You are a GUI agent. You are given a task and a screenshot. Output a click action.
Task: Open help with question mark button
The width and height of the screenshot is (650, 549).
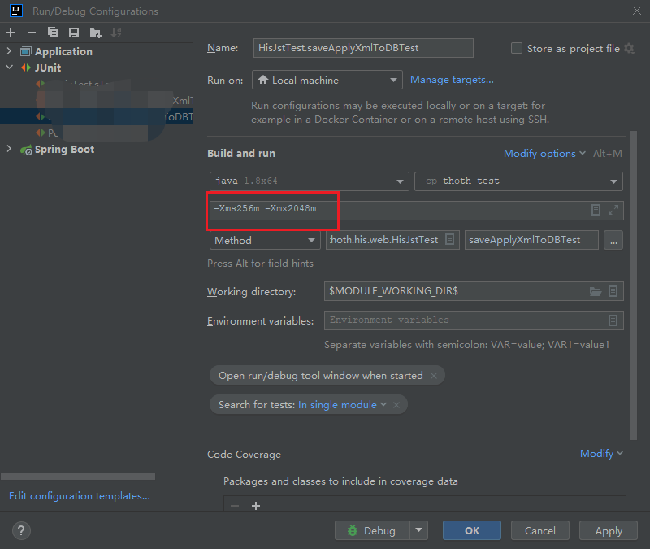pyautogui.click(x=21, y=531)
